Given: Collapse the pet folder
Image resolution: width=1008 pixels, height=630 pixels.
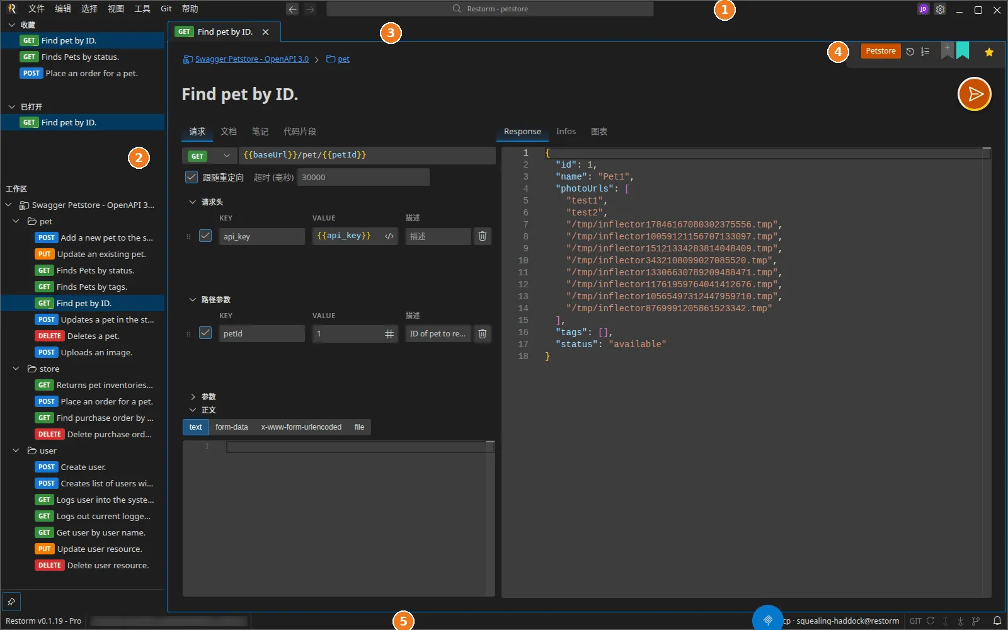Looking at the screenshot, I should click(x=16, y=222).
